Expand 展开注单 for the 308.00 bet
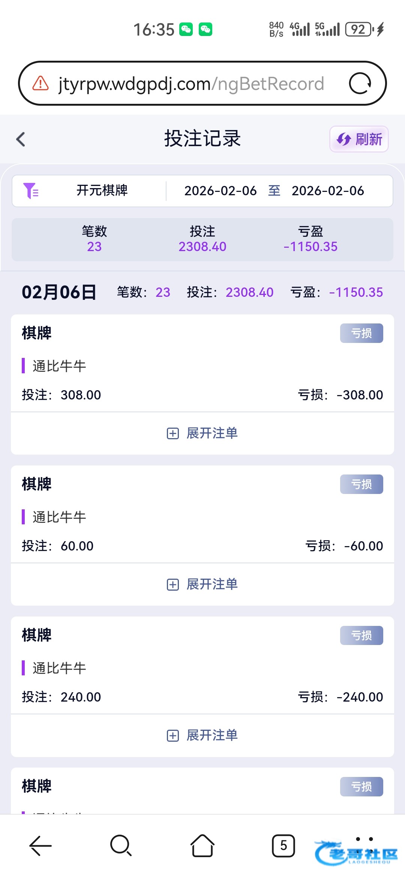Screen dimensions: 405x877 (202, 433)
